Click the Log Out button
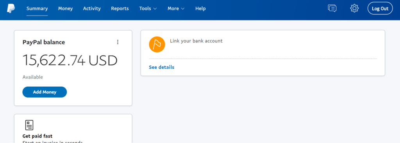 pos(380,9)
